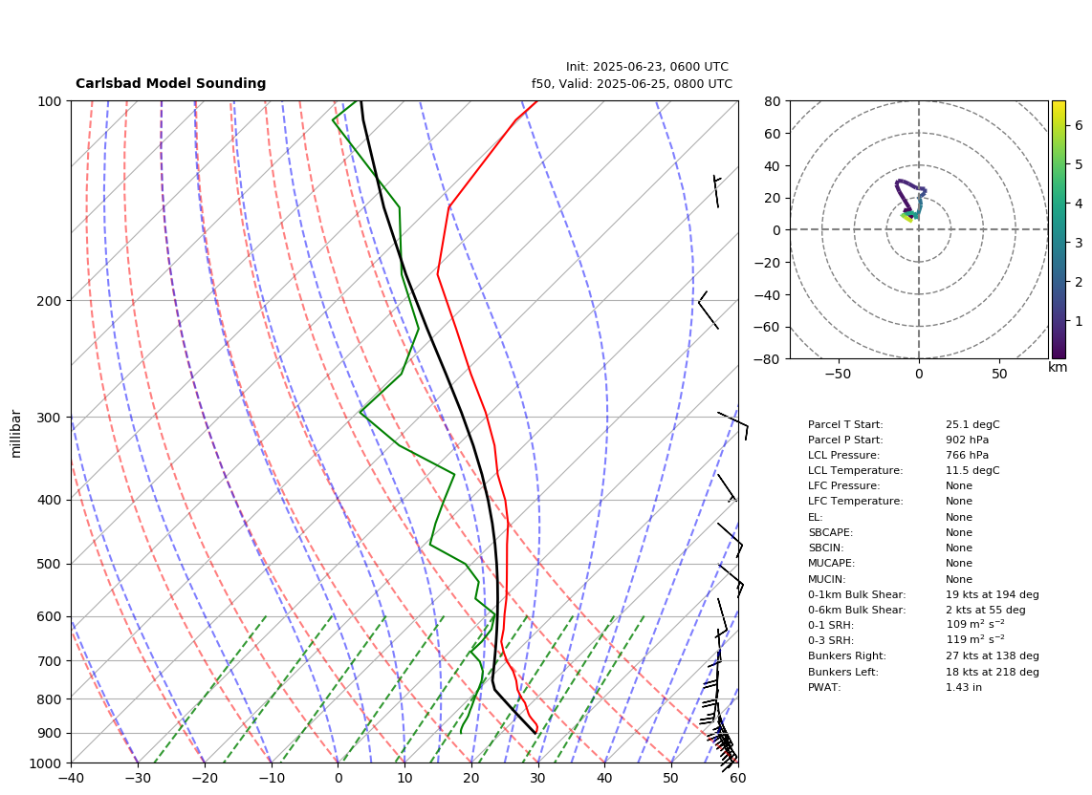Image resolution: width=1092 pixels, height=795 pixels.
Task: Select the "EL:" label
Action: (815, 517)
